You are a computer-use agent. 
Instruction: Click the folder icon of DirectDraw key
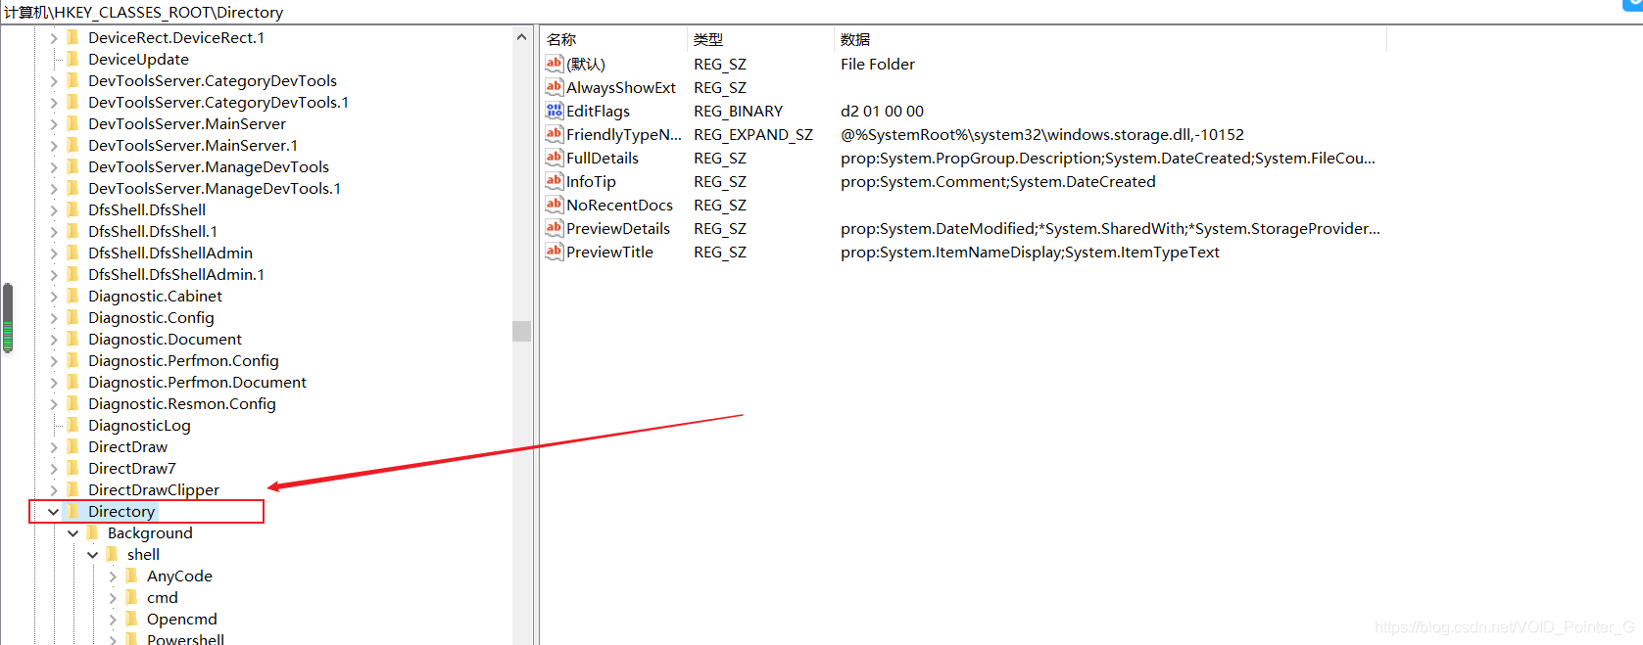point(72,446)
